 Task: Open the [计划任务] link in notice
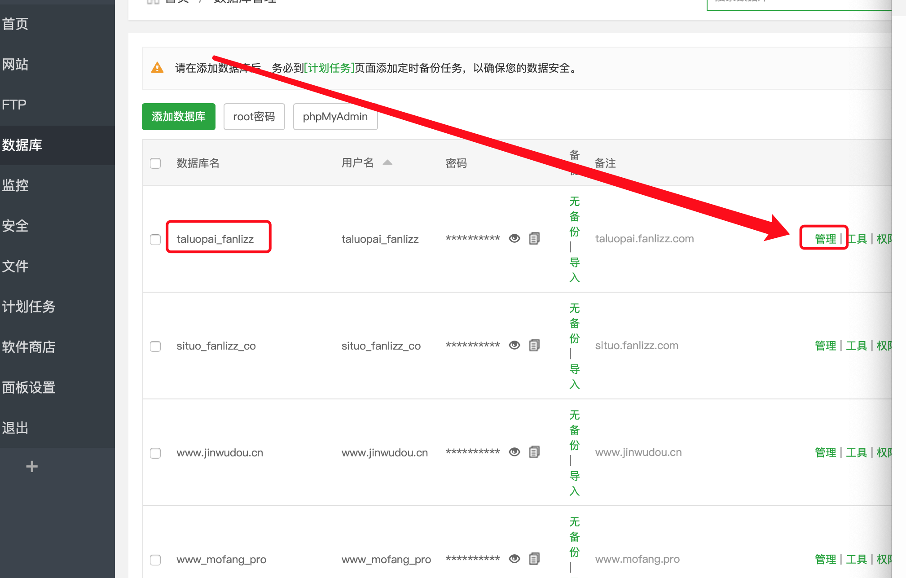tap(329, 68)
